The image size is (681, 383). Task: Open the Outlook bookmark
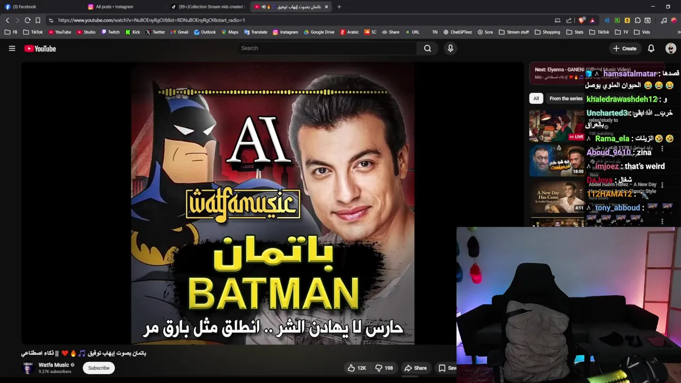[x=205, y=32]
